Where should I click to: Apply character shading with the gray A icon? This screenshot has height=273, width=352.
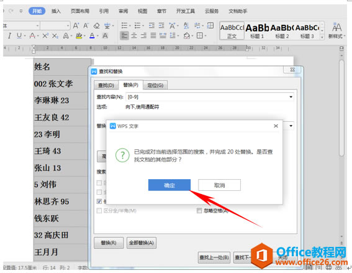(105, 35)
